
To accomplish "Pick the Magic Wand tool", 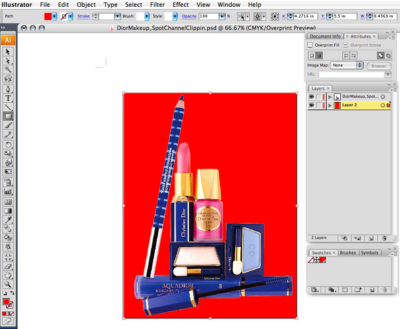I will [x=8, y=69].
